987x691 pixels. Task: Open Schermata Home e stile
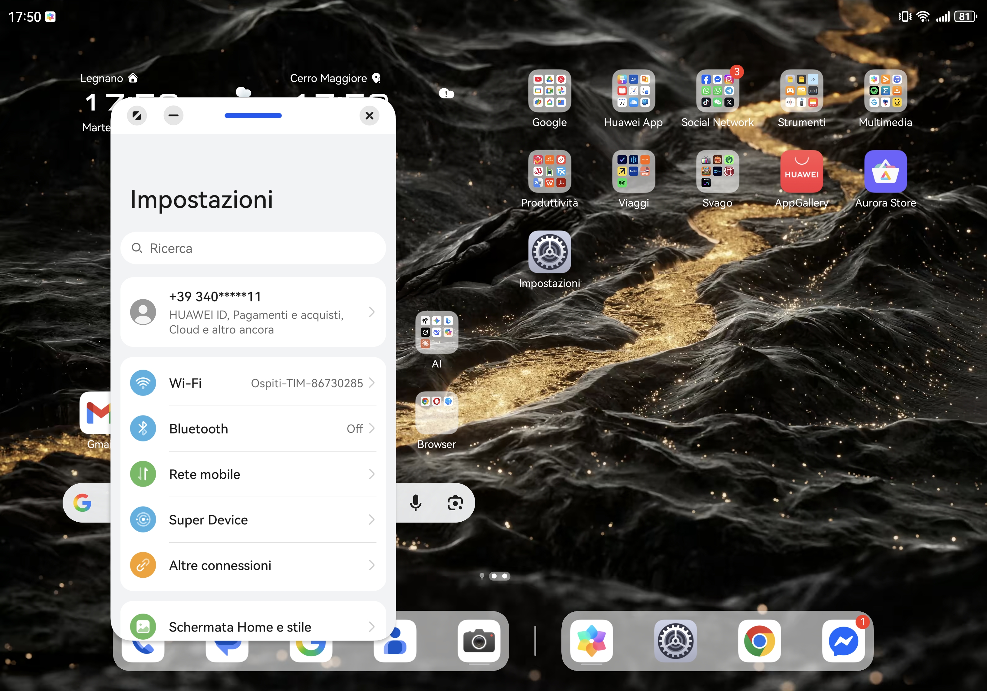click(253, 626)
